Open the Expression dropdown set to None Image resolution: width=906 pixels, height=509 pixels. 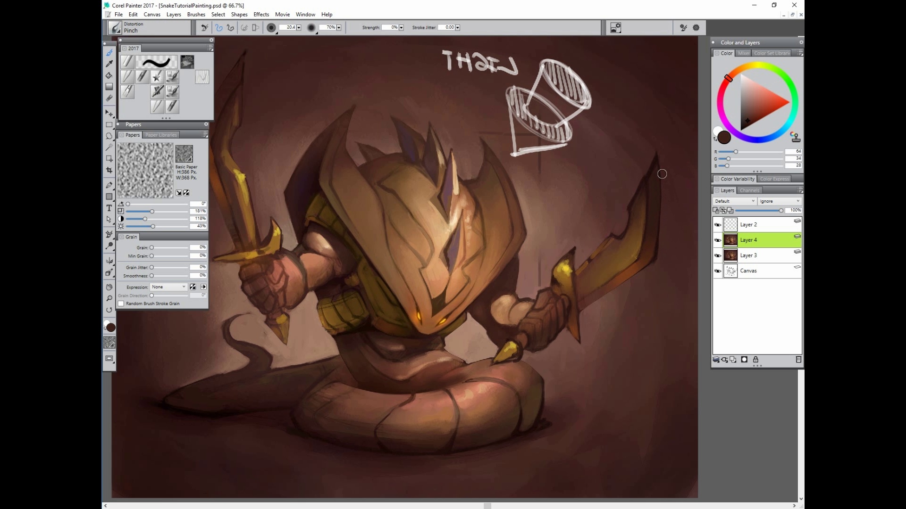pyautogui.click(x=168, y=287)
